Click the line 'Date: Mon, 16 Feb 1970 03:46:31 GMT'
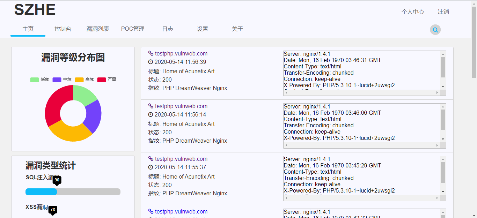 (x=332, y=60)
